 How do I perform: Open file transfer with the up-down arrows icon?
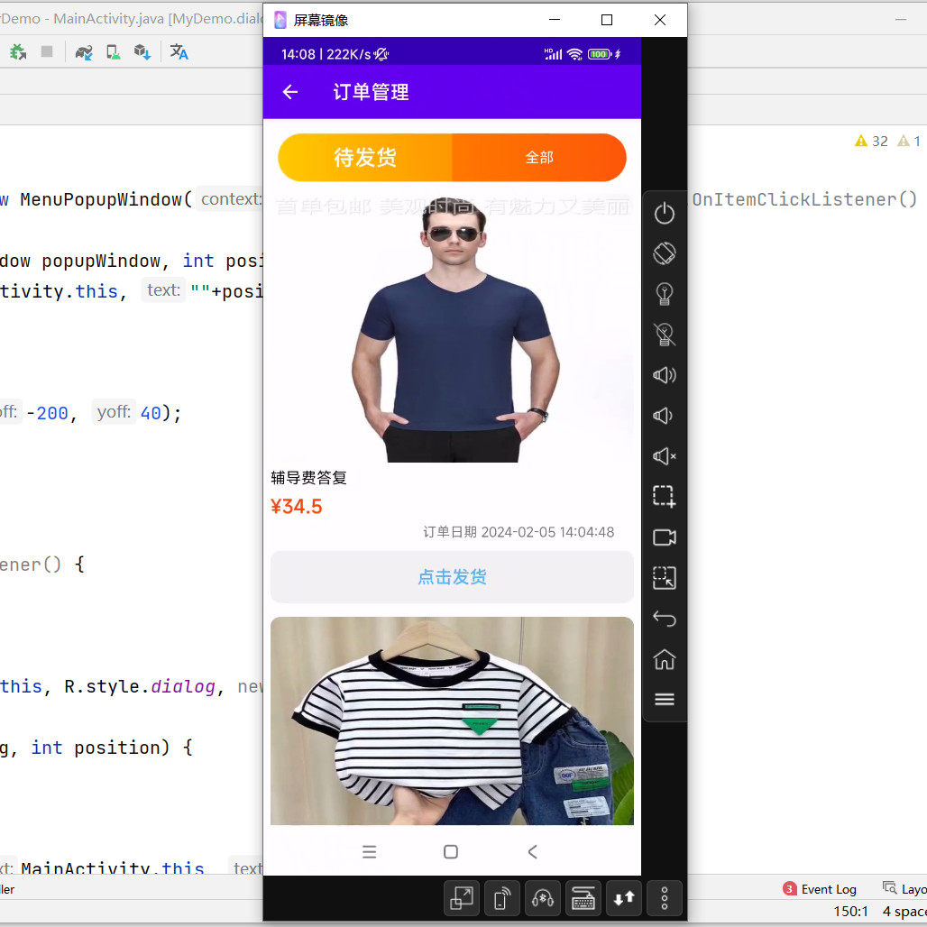point(623,898)
